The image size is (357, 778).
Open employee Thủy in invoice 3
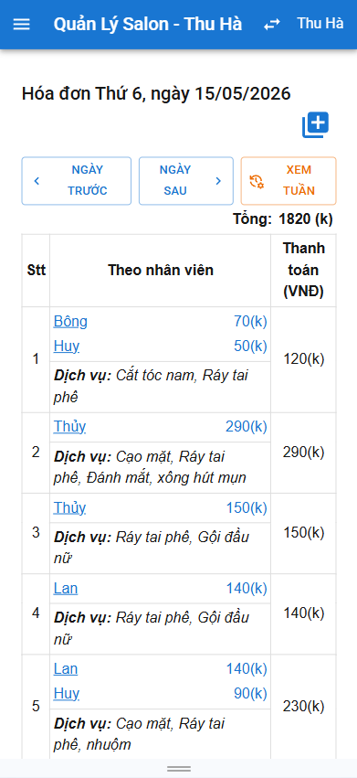pos(69,507)
